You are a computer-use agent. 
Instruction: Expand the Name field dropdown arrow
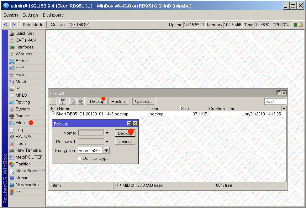click(107, 133)
